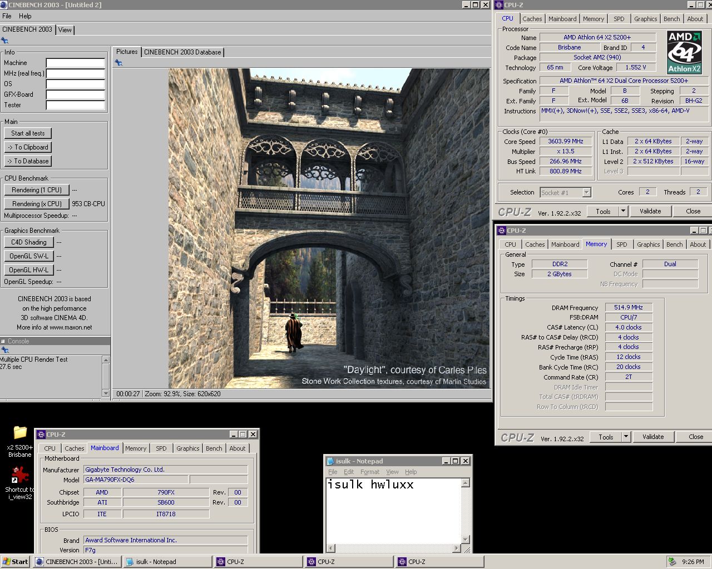Click the Console scrollbar down arrow
The image size is (712, 569).
tap(106, 393)
